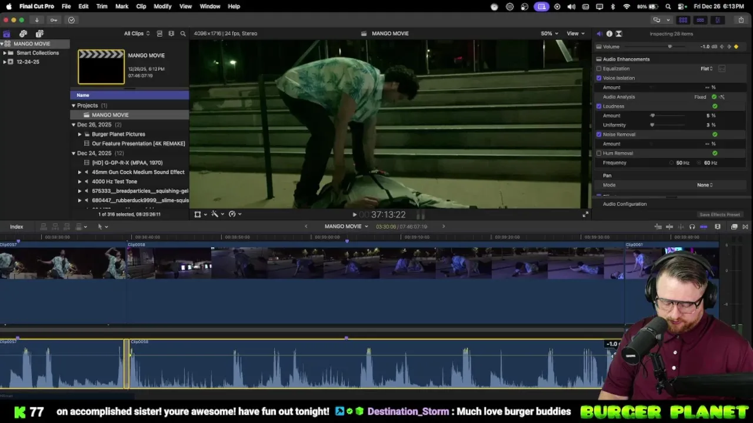Open the Clip menu
The height and width of the screenshot is (423, 753).
141,6
